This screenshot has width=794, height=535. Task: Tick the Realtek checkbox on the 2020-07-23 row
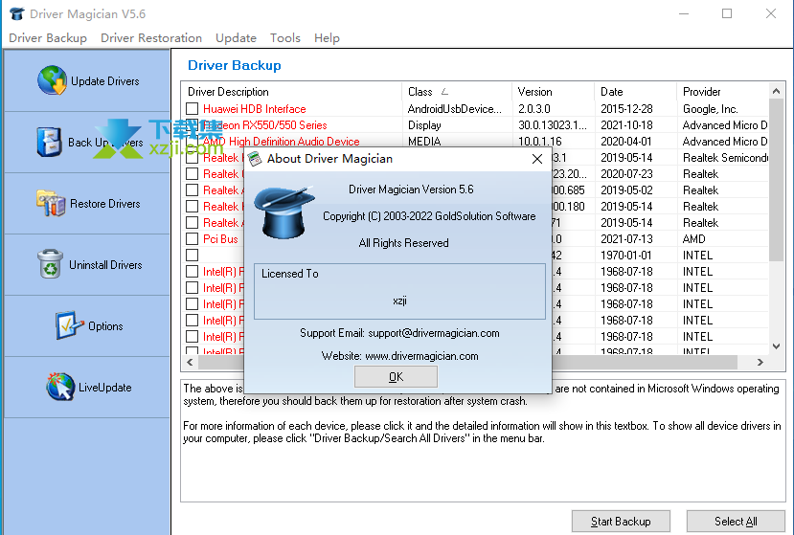coord(192,174)
